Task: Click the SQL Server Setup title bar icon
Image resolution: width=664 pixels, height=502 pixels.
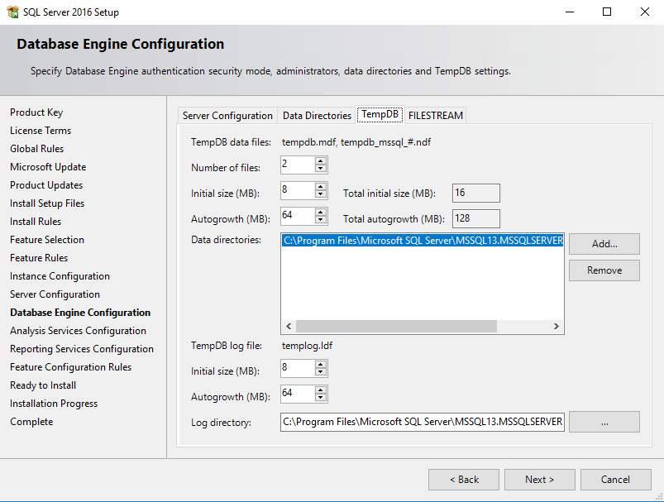Action: pos(13,12)
